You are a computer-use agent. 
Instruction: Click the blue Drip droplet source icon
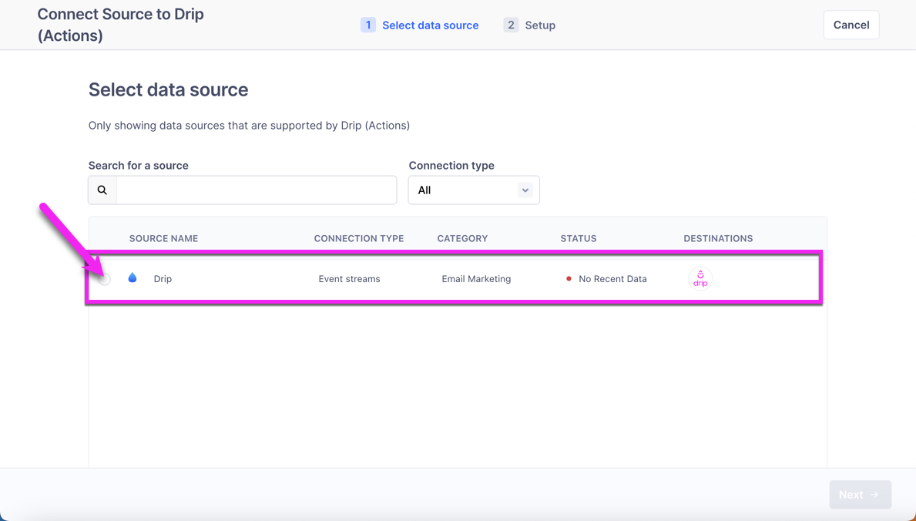[x=133, y=277]
